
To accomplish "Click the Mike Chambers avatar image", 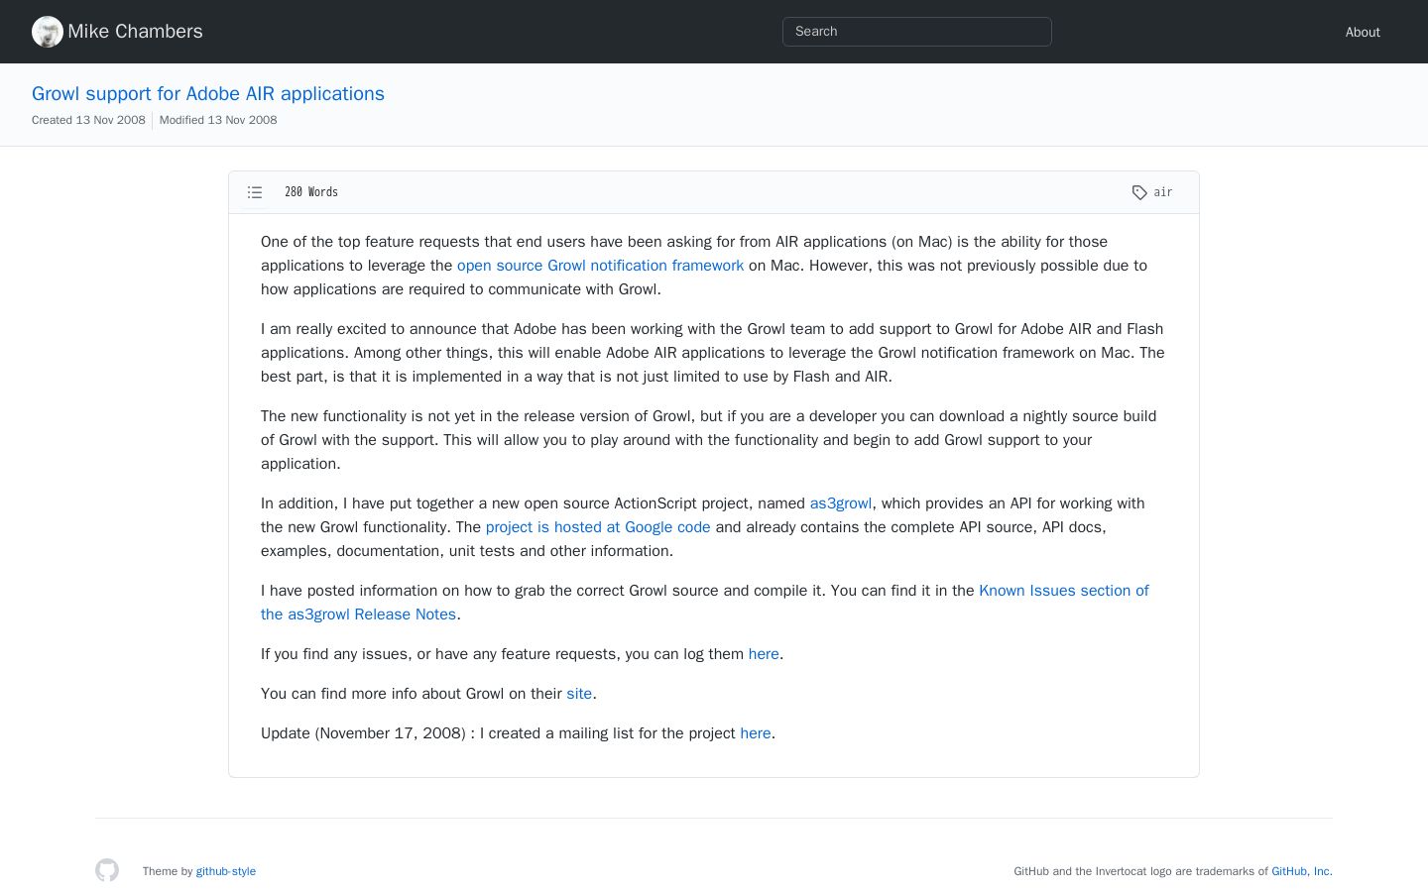I will click(48, 32).
